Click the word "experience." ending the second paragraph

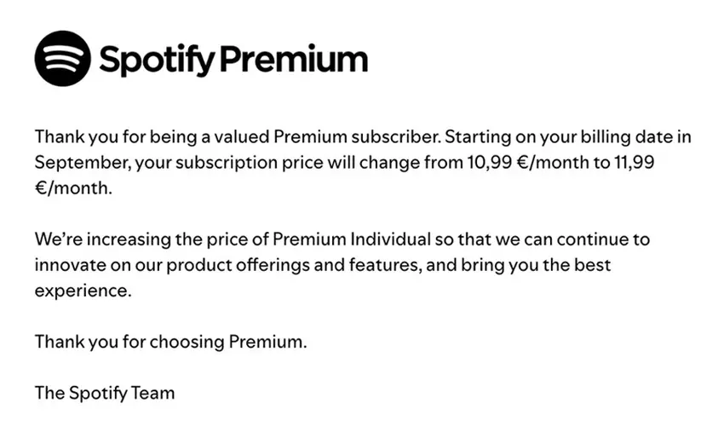pyautogui.click(x=83, y=291)
